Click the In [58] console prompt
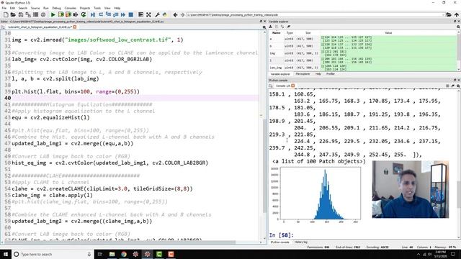Viewport: 461px width, 259px height. 282,235
